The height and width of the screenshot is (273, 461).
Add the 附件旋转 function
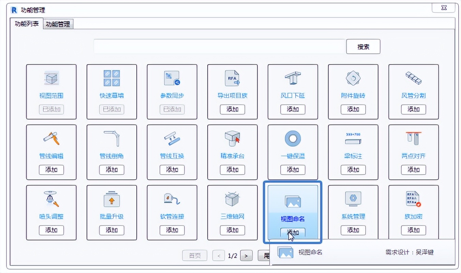353,109
